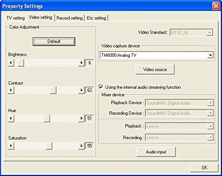Click the 'Video Standard :' label
Image resolution: width=222 pixels, height=176 pixels.
pyautogui.click(x=153, y=32)
